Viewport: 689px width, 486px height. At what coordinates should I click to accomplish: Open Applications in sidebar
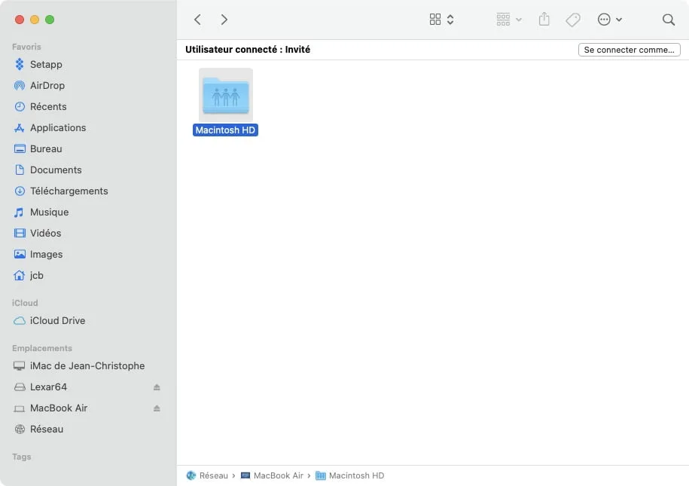tap(58, 127)
